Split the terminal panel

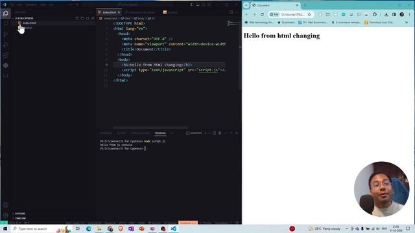215,133
